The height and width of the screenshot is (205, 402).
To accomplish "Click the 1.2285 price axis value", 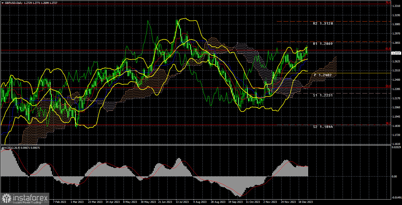I will pyautogui.click(x=396, y=89).
